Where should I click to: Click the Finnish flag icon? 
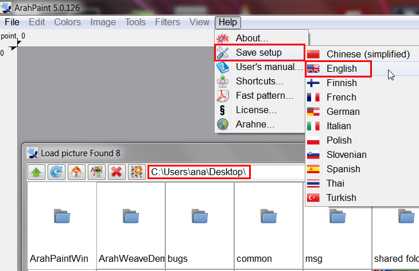(313, 83)
